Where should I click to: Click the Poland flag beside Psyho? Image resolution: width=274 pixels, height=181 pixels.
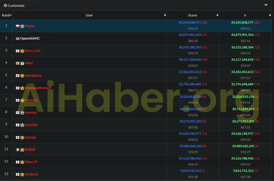coord(18,26)
